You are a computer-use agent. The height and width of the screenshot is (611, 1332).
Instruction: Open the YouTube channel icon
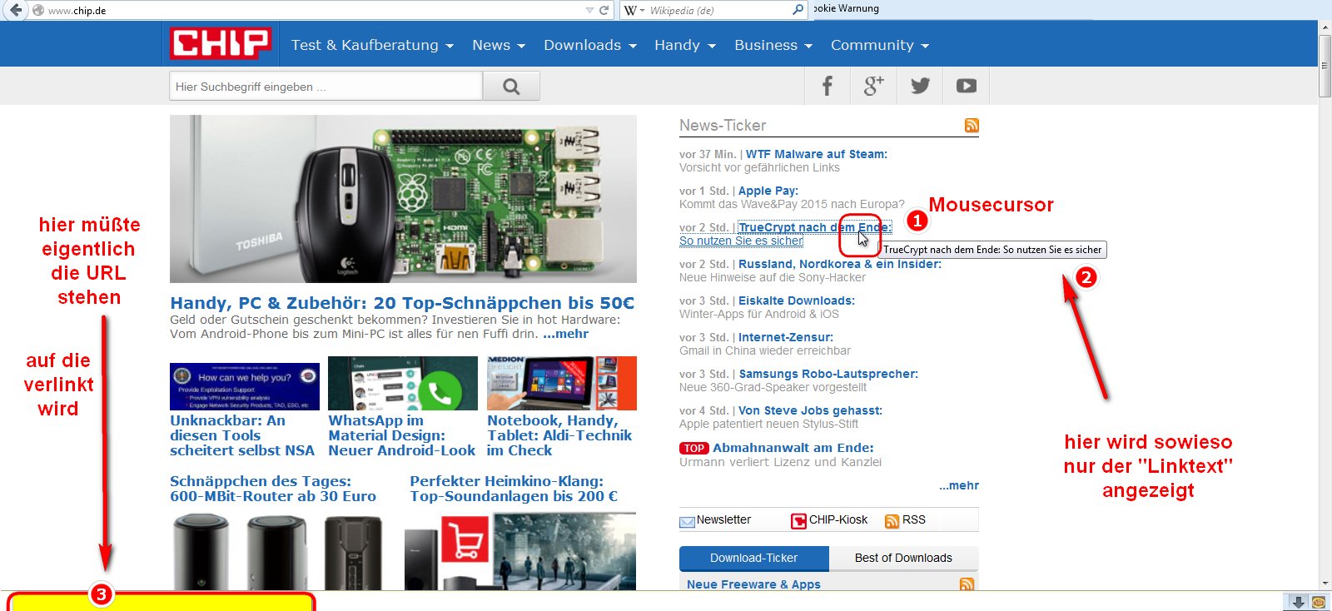click(x=966, y=86)
